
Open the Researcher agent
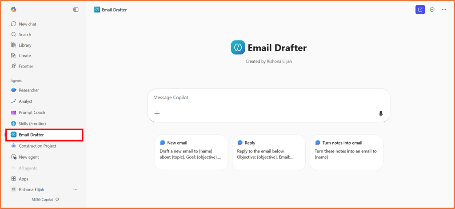tap(28, 90)
